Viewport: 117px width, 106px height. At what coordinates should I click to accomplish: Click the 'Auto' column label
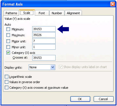[x=8, y=25]
